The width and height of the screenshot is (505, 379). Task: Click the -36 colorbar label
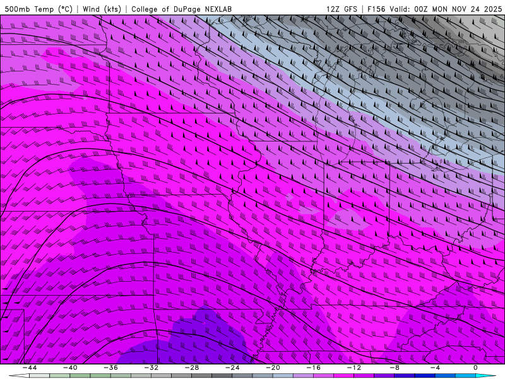coord(111,368)
